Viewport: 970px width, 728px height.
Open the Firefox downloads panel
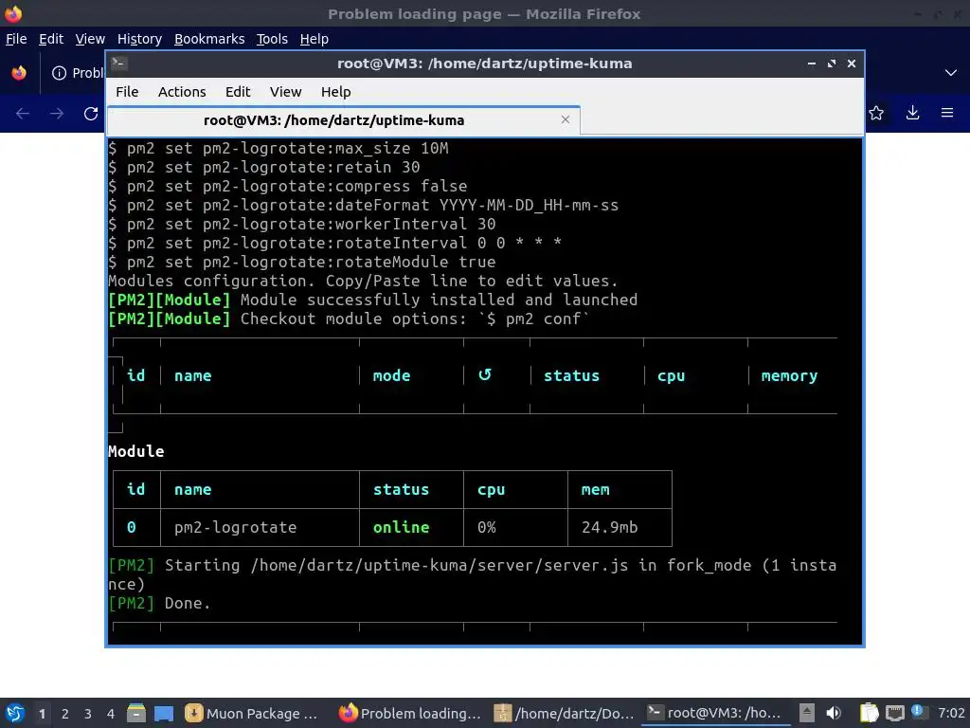pyautogui.click(x=912, y=113)
